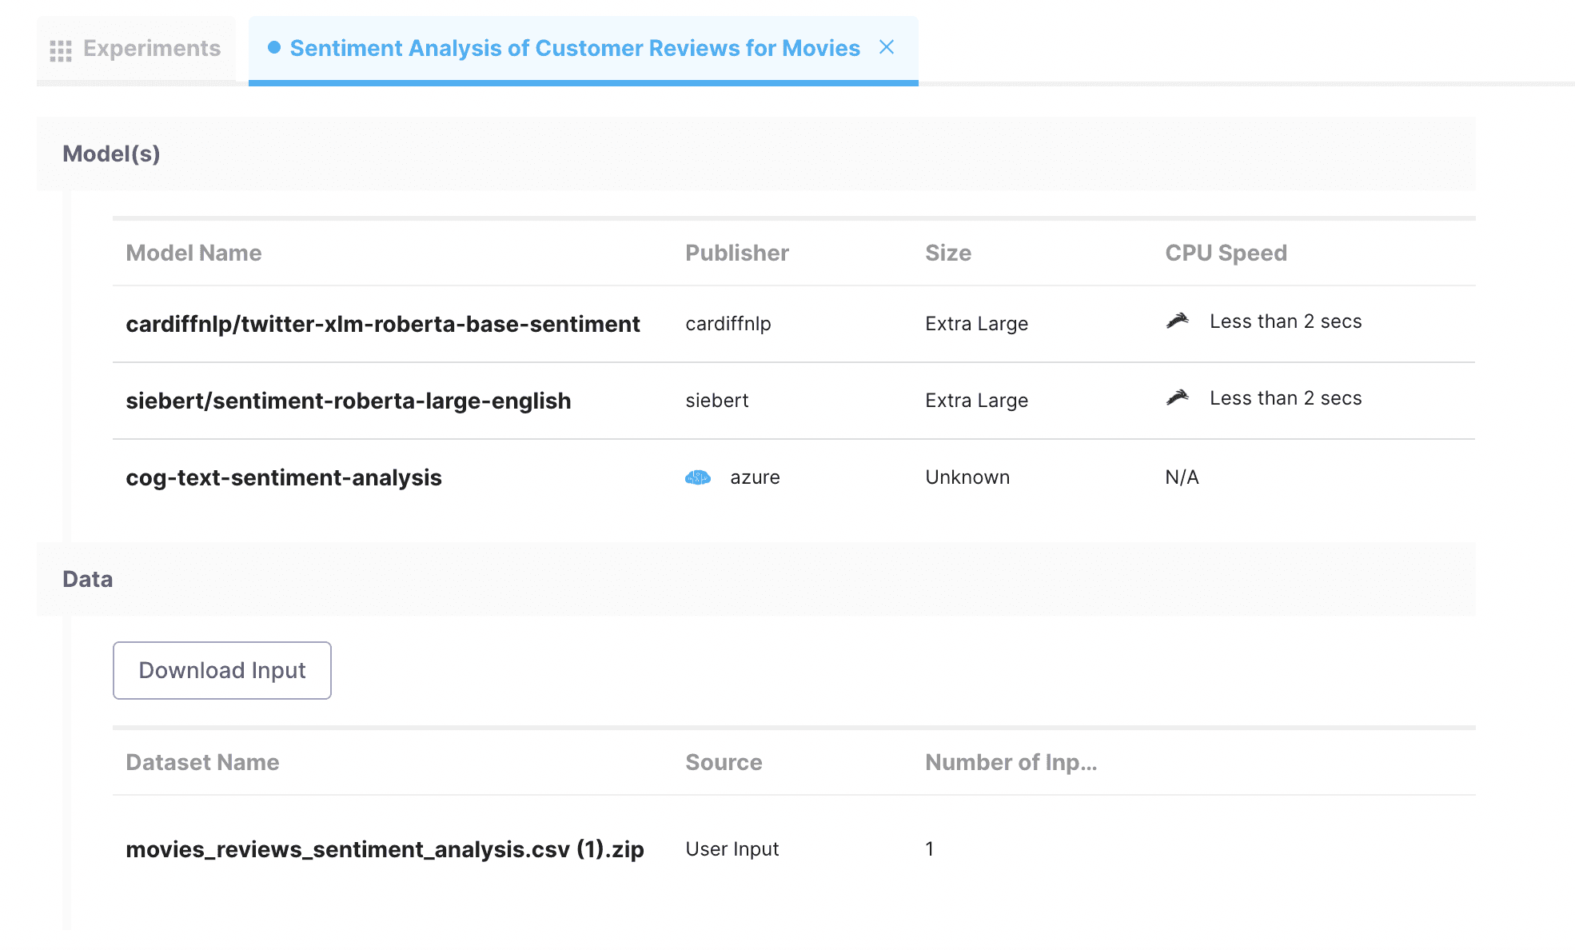The height and width of the screenshot is (950, 1575).
Task: Click Extra Large in the cardiffnlp row
Action: [977, 324]
